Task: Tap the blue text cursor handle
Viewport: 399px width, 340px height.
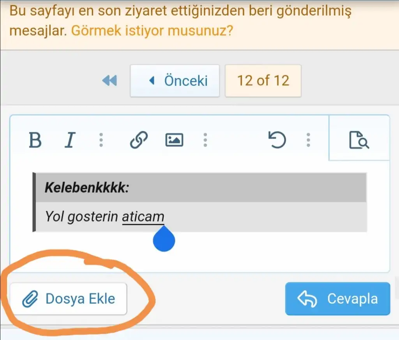Action: (x=164, y=240)
